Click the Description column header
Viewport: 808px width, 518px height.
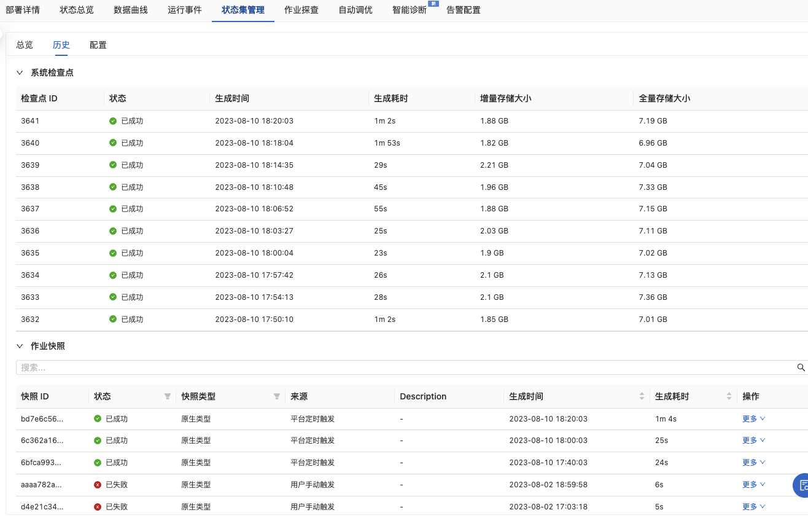[423, 396]
